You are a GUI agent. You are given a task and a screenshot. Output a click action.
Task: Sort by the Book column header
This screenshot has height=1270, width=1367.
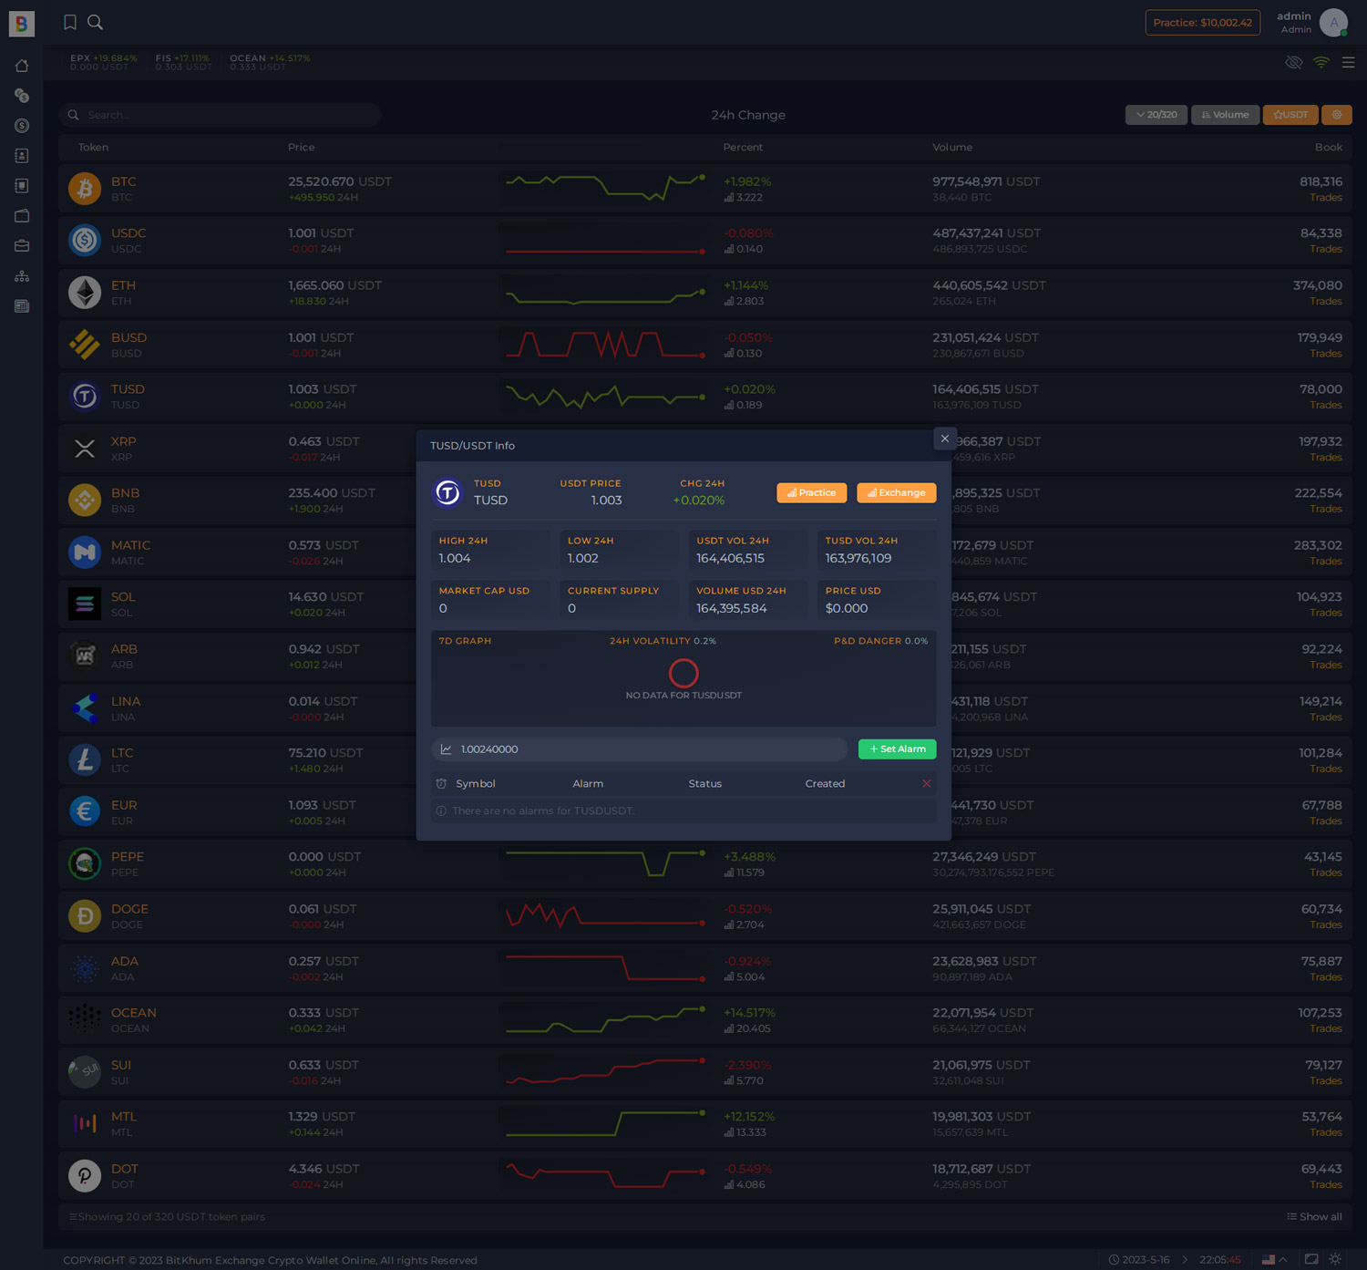1329,148
